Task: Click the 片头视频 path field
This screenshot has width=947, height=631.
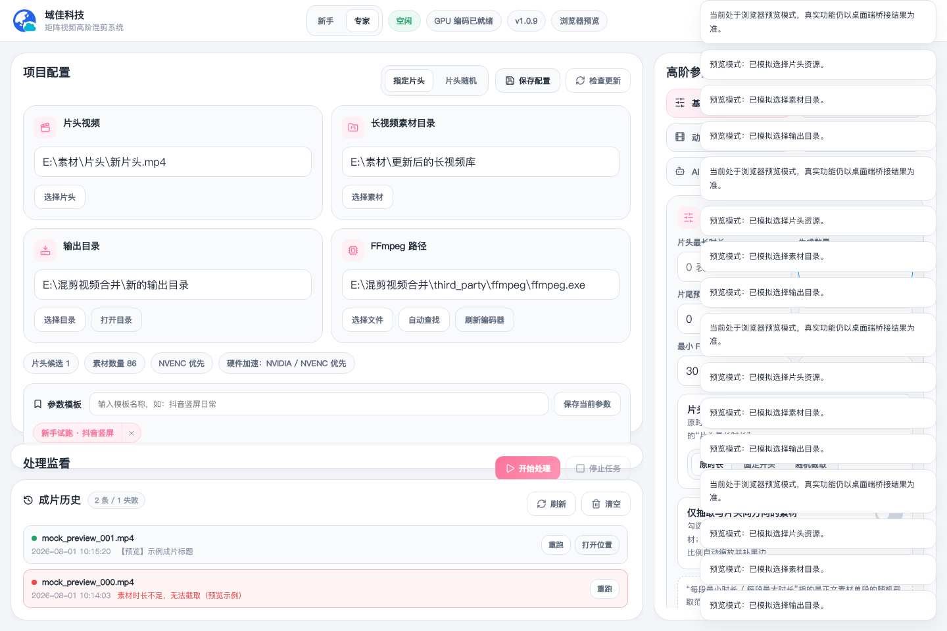Action: click(173, 162)
